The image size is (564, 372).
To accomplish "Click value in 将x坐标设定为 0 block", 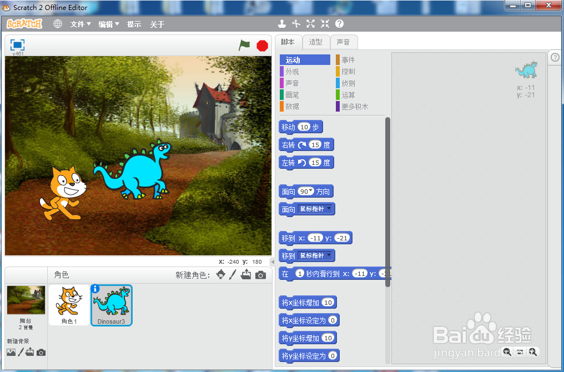I will click(333, 320).
